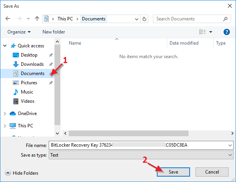
Task: Cancel the Save As dialog
Action: (x=212, y=172)
